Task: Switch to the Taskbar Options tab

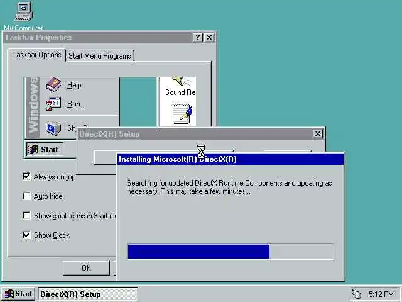Action: 36,55
